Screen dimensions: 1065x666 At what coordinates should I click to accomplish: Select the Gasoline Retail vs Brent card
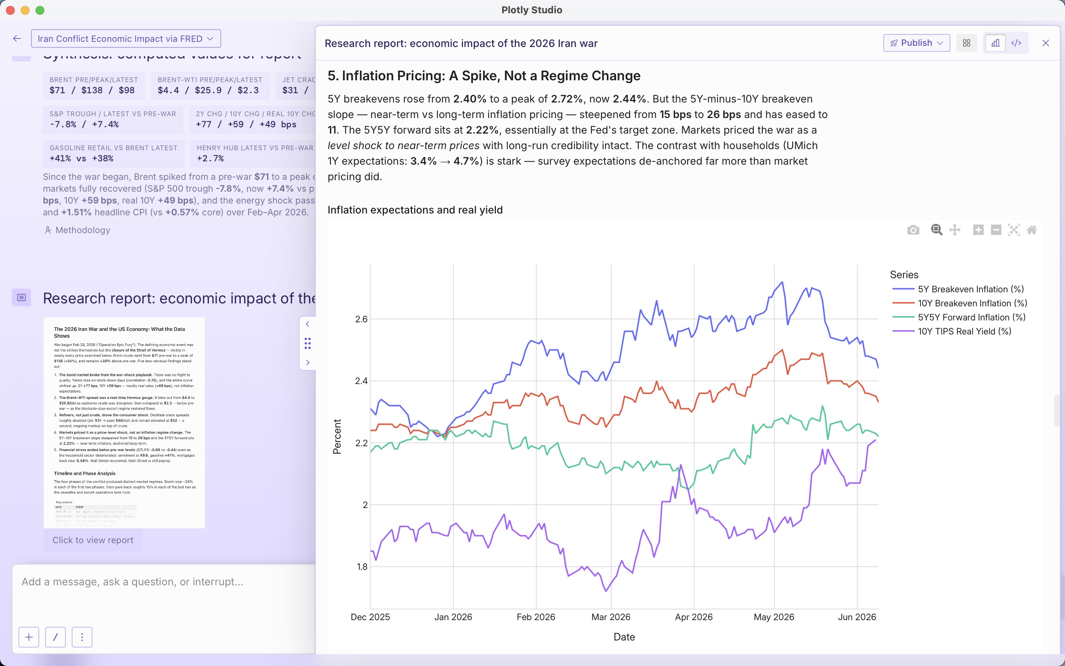(x=114, y=153)
